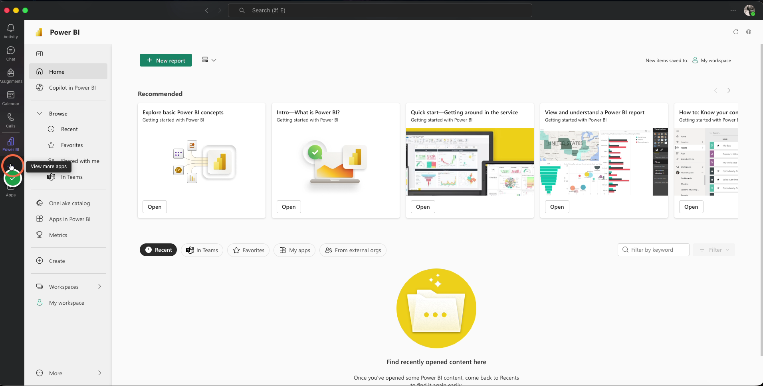763x386 pixels.
Task: Switch to From external orgs tab
Action: coord(353,250)
